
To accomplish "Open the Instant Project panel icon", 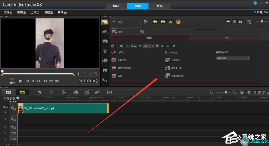I will pyautogui.click(x=105, y=31).
